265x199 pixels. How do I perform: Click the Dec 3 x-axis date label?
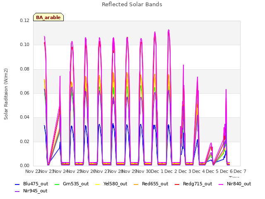[x=185, y=171]
